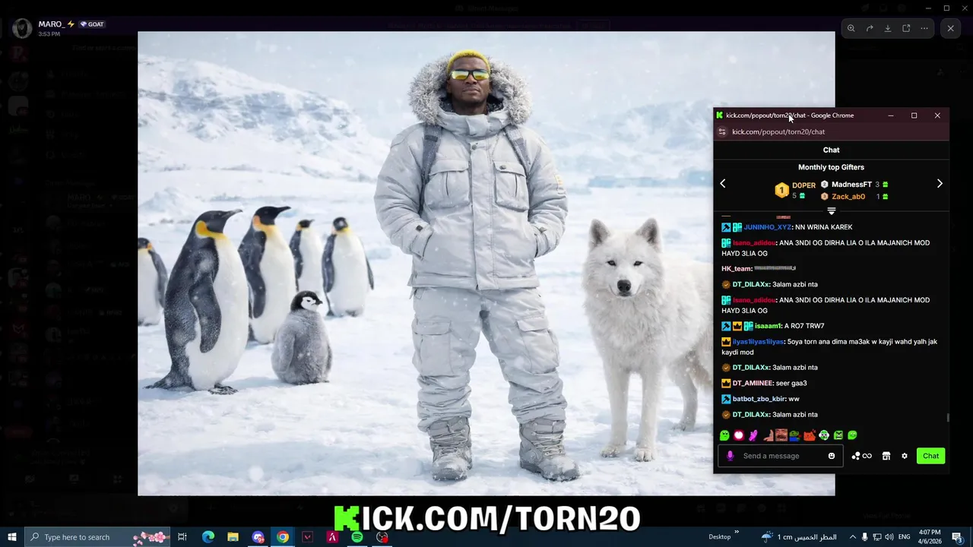Close the Discord image viewer
This screenshot has height=547, width=973.
tap(950, 28)
